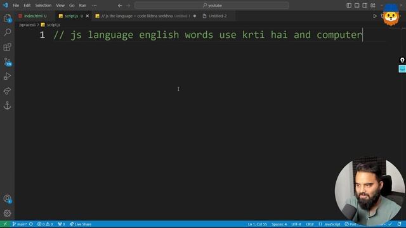Open the Search view in activity bar
This screenshot has height=228, width=406.
pos(7,32)
